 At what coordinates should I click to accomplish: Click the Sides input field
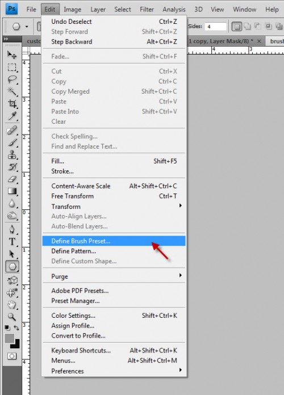216,27
